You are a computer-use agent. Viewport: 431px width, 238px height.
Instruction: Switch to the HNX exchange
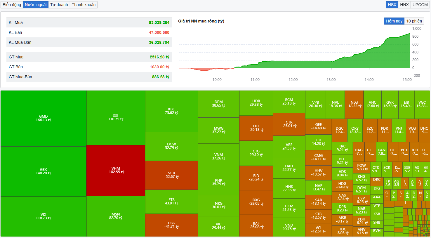pos(404,5)
